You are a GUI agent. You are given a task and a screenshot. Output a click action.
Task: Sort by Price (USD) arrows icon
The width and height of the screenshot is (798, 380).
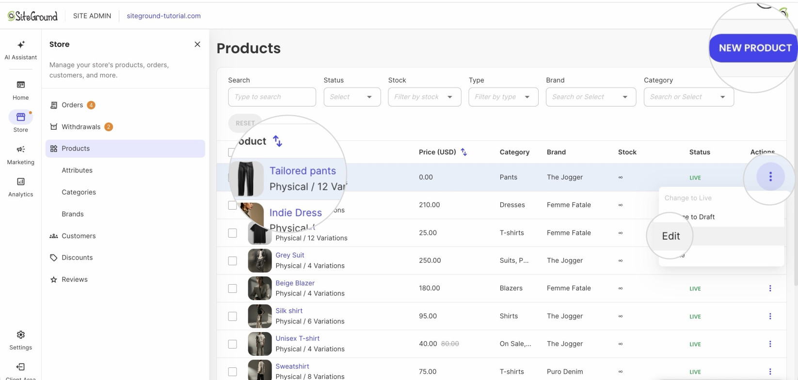pyautogui.click(x=464, y=152)
